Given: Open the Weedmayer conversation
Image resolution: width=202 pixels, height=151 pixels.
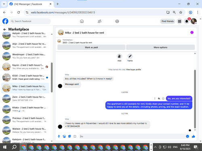Looking at the screenshot, I should [x=25, y=56].
